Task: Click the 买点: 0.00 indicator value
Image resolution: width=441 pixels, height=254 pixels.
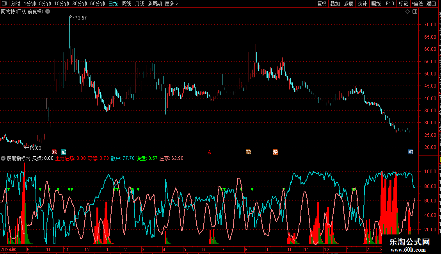Action: pyautogui.click(x=43, y=158)
